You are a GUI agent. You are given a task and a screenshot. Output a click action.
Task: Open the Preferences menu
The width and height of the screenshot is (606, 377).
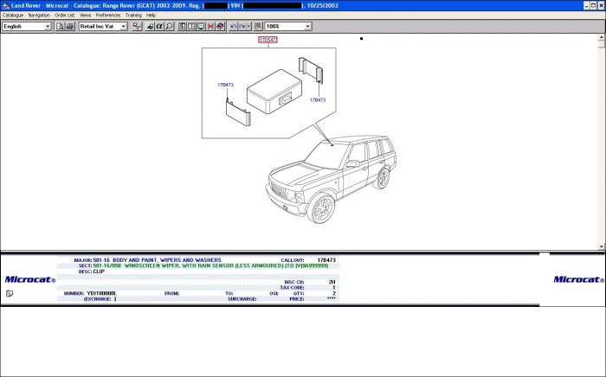tap(108, 15)
